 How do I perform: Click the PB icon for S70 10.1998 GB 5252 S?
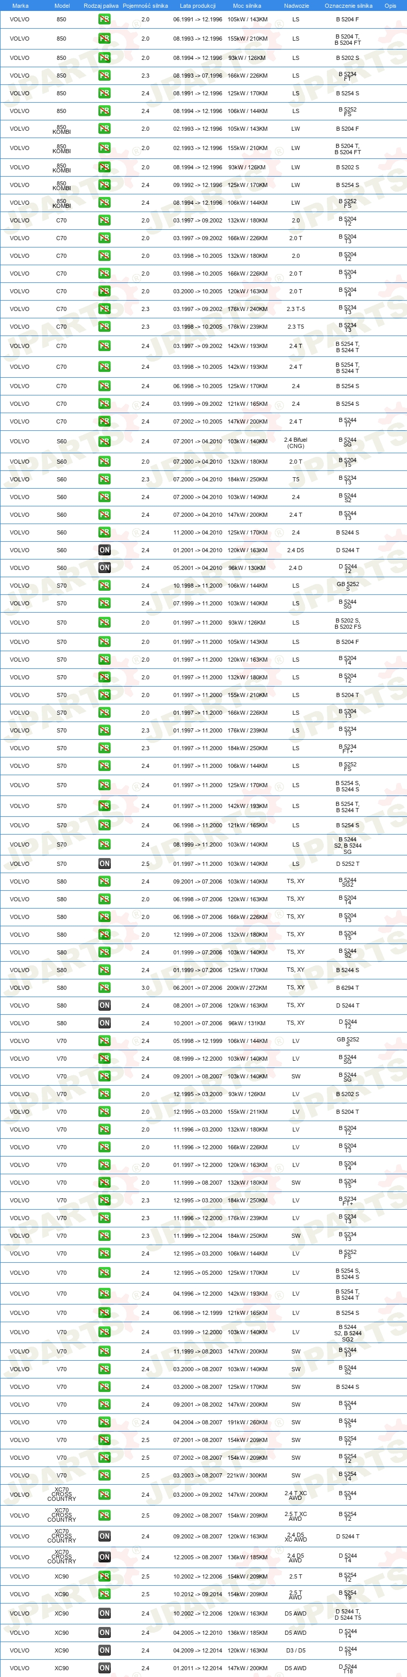tap(104, 585)
